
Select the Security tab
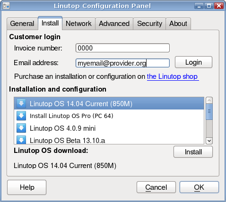click(149, 24)
